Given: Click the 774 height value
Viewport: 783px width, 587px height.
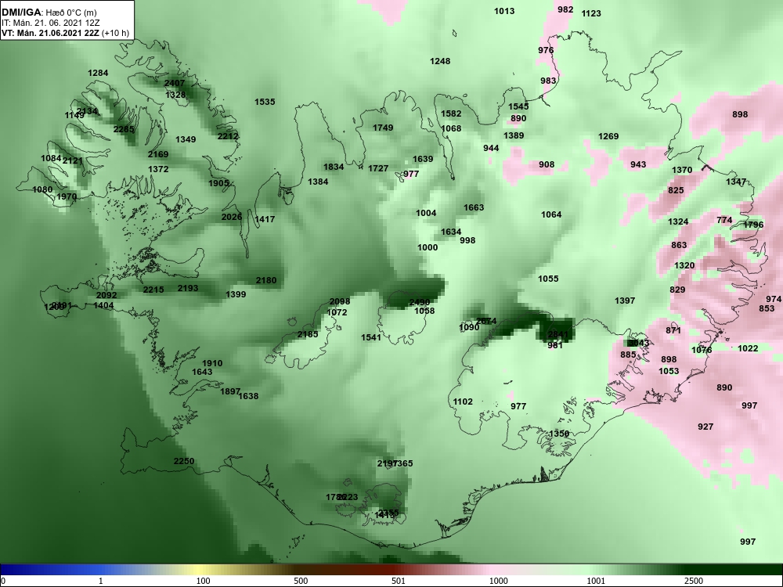Looking at the screenshot, I should click(x=724, y=220).
